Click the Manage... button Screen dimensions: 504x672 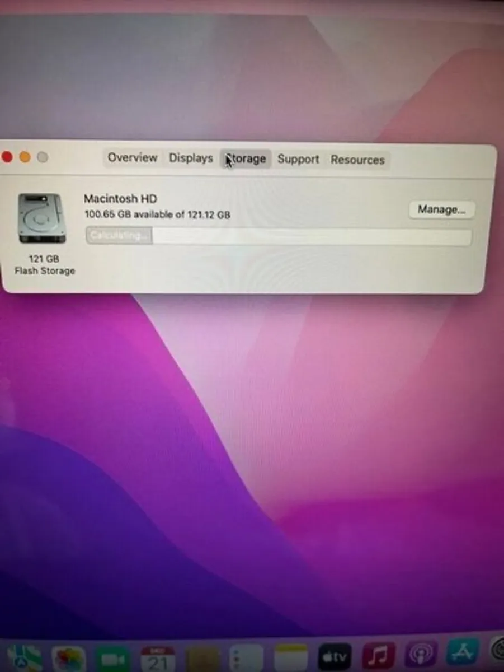coord(441,209)
